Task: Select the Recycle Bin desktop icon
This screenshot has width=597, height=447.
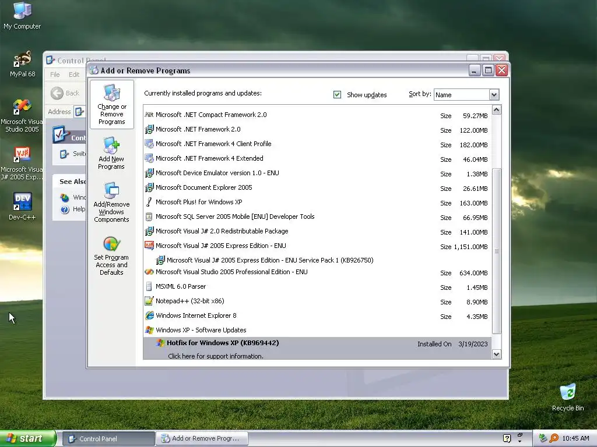Action: tap(568, 397)
